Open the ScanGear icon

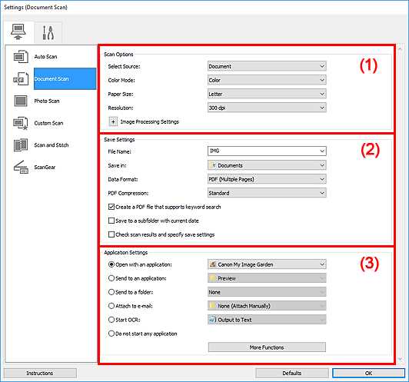[21, 167]
